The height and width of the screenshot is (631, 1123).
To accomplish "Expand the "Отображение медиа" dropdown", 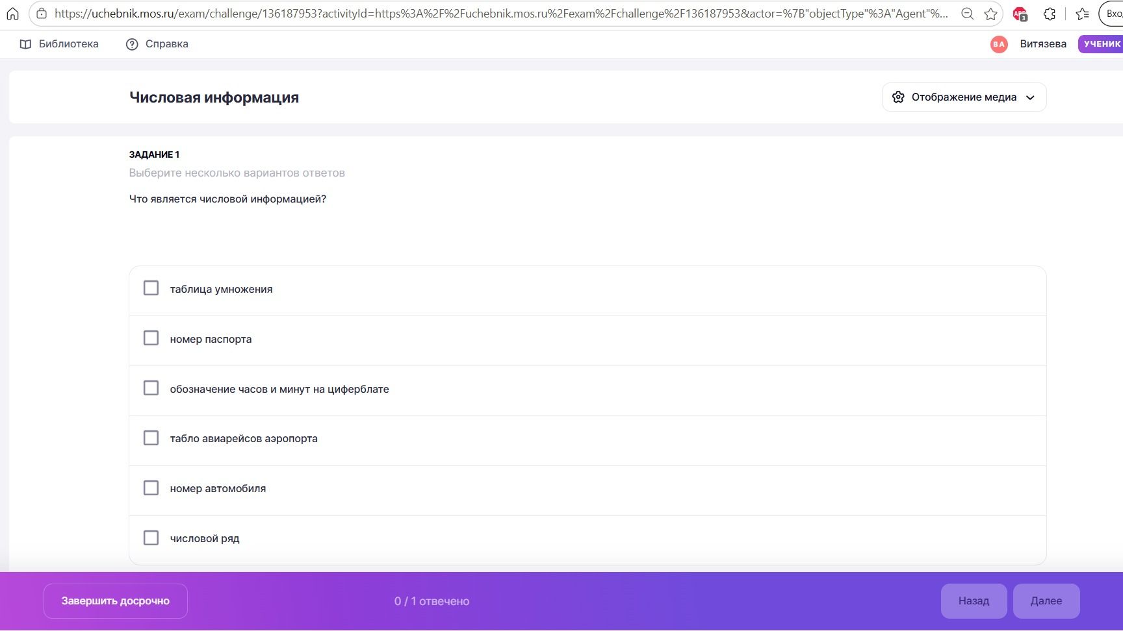I will pos(964,97).
